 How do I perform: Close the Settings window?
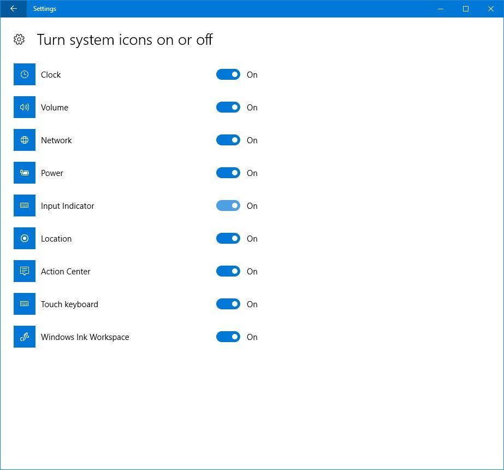pos(491,9)
